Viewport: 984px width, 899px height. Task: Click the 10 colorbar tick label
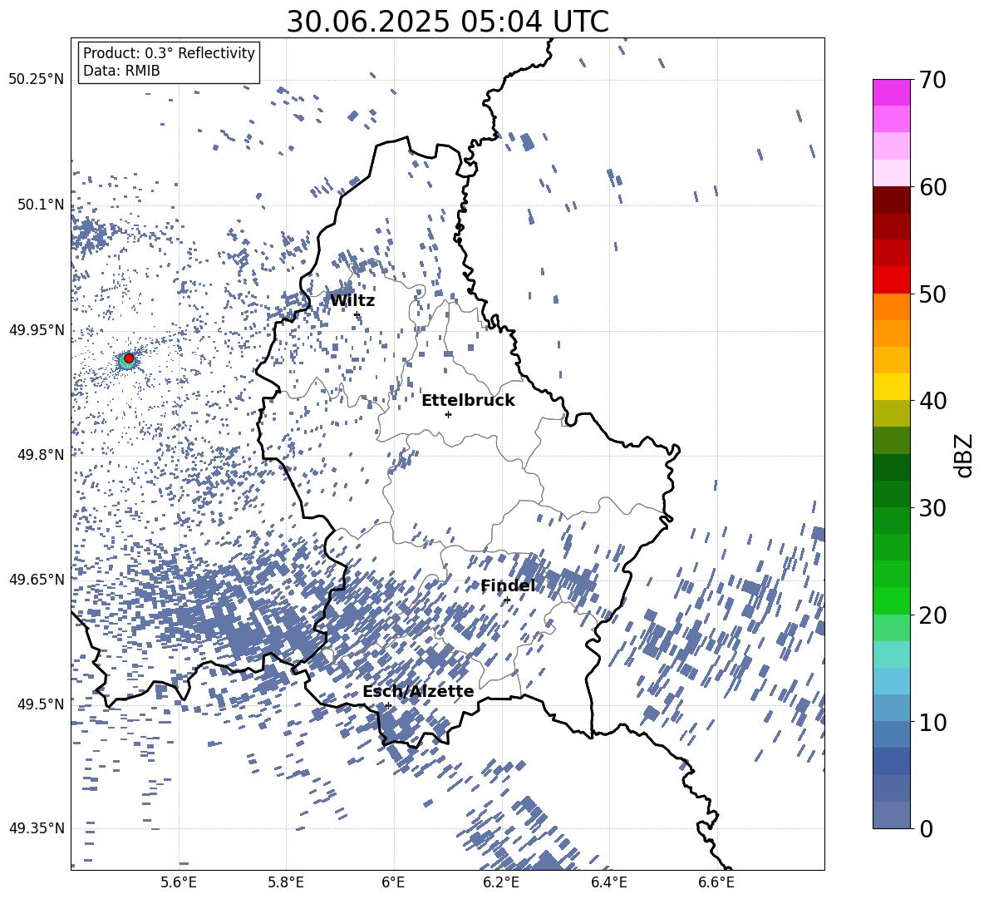click(932, 722)
